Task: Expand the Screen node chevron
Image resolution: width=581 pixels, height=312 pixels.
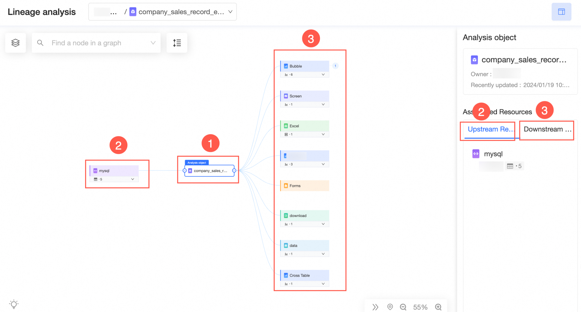Action: point(323,105)
